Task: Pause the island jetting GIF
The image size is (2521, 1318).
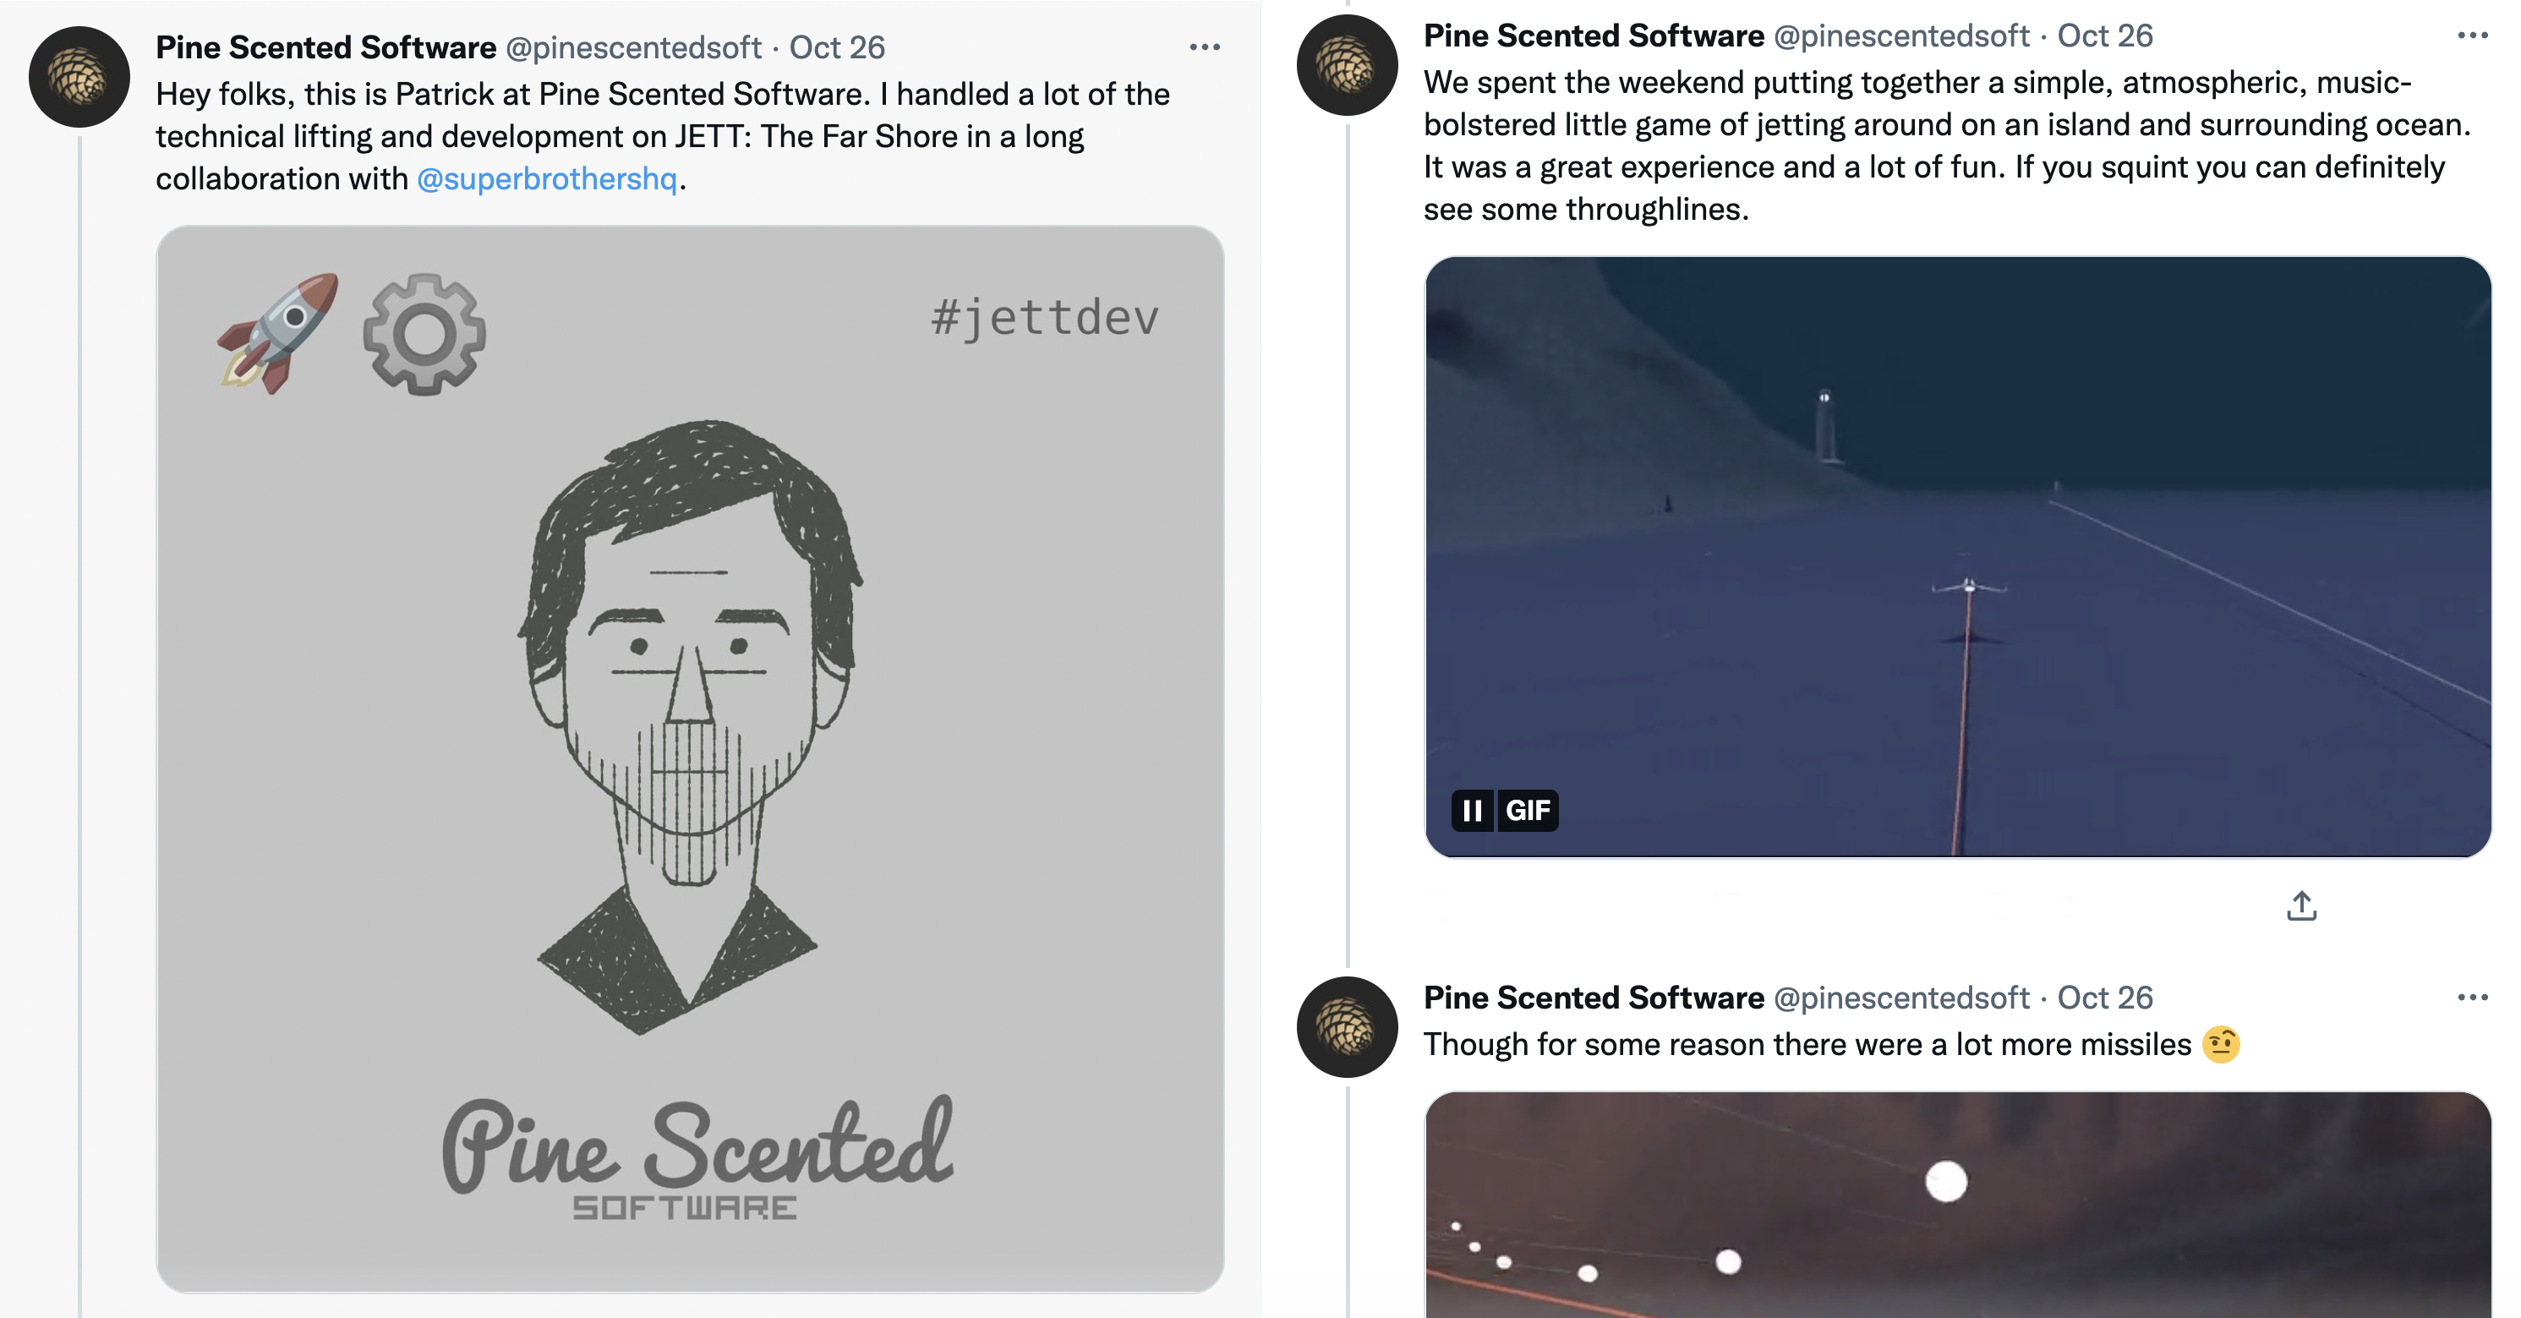Action: click(1472, 810)
